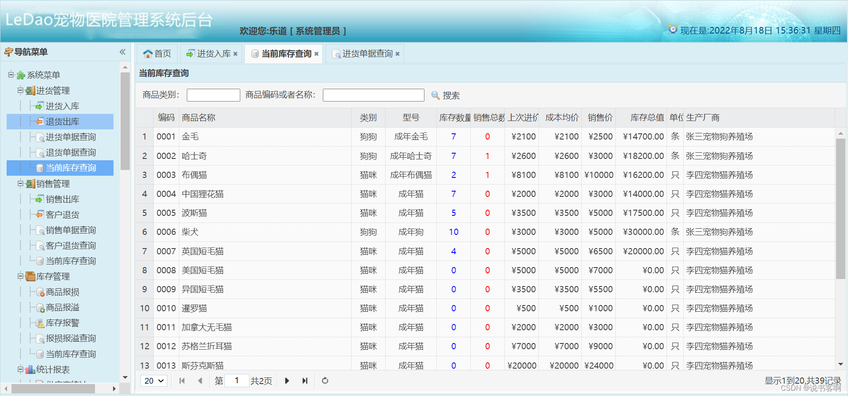Viewport: 848px width, 396px height.
Task: Switch to the 首页 tab
Action: pos(157,54)
